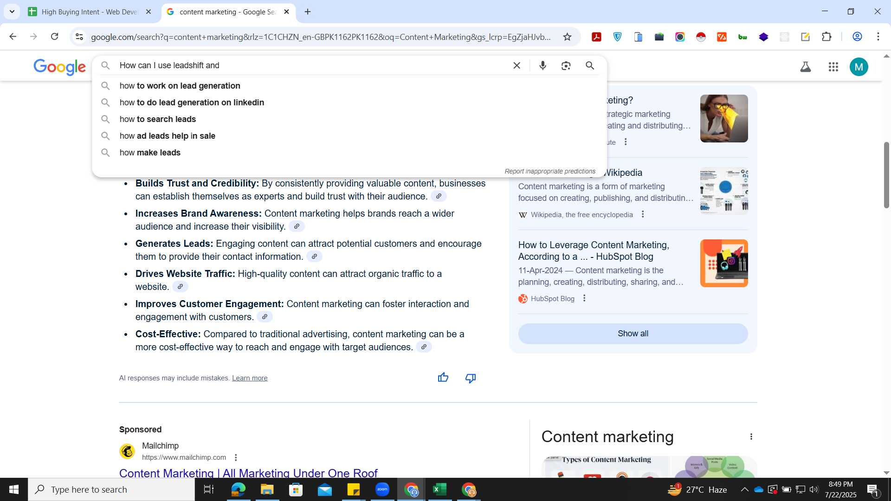
Task: Open Content marketing panel more options
Action: (x=751, y=437)
